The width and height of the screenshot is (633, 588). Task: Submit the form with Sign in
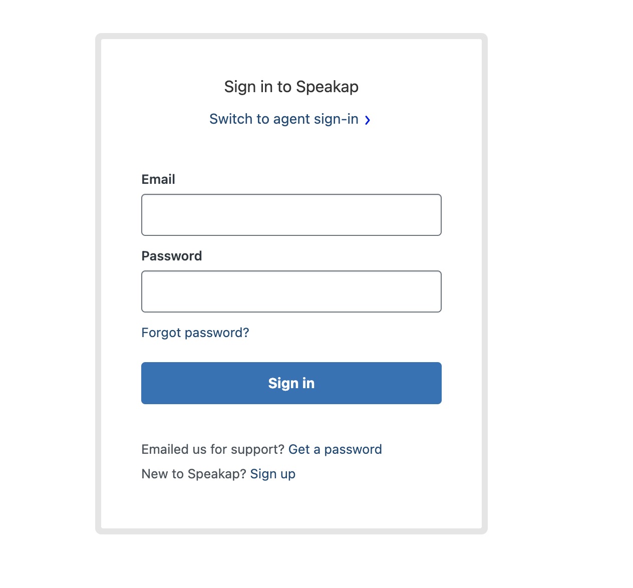(x=291, y=383)
